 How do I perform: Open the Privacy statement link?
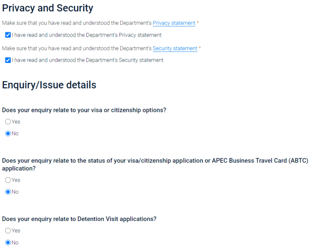(x=174, y=23)
